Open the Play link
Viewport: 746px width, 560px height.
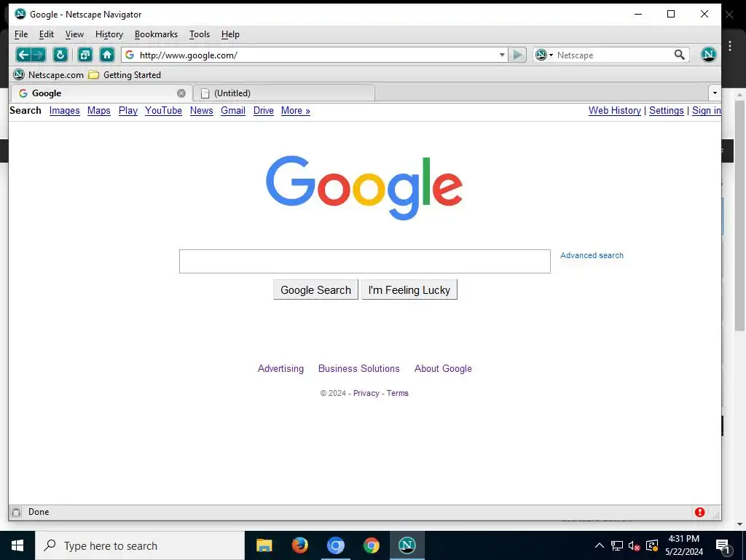[128, 111]
